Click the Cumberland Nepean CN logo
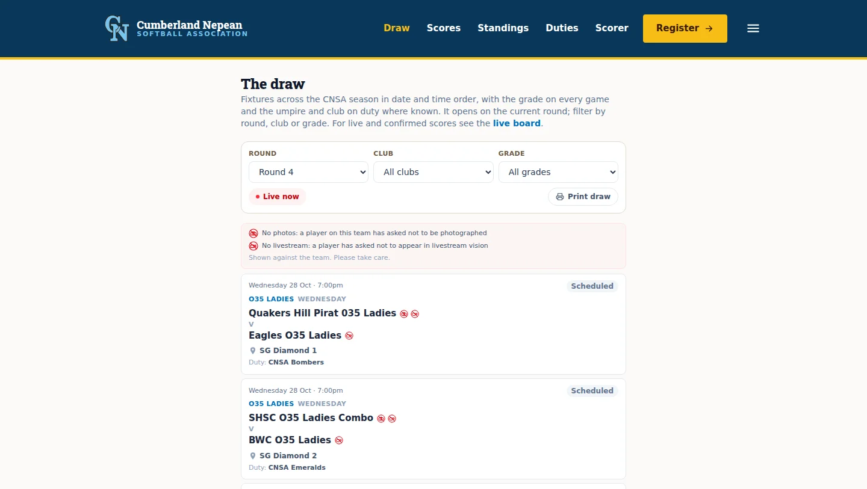Viewport: 867px width, 489px height. (x=117, y=28)
